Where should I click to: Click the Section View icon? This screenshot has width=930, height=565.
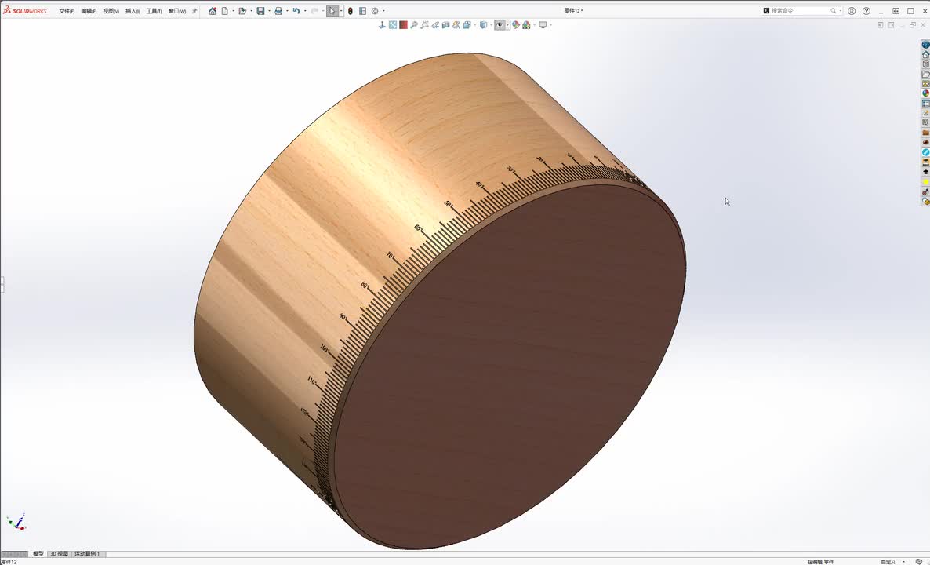(x=445, y=25)
